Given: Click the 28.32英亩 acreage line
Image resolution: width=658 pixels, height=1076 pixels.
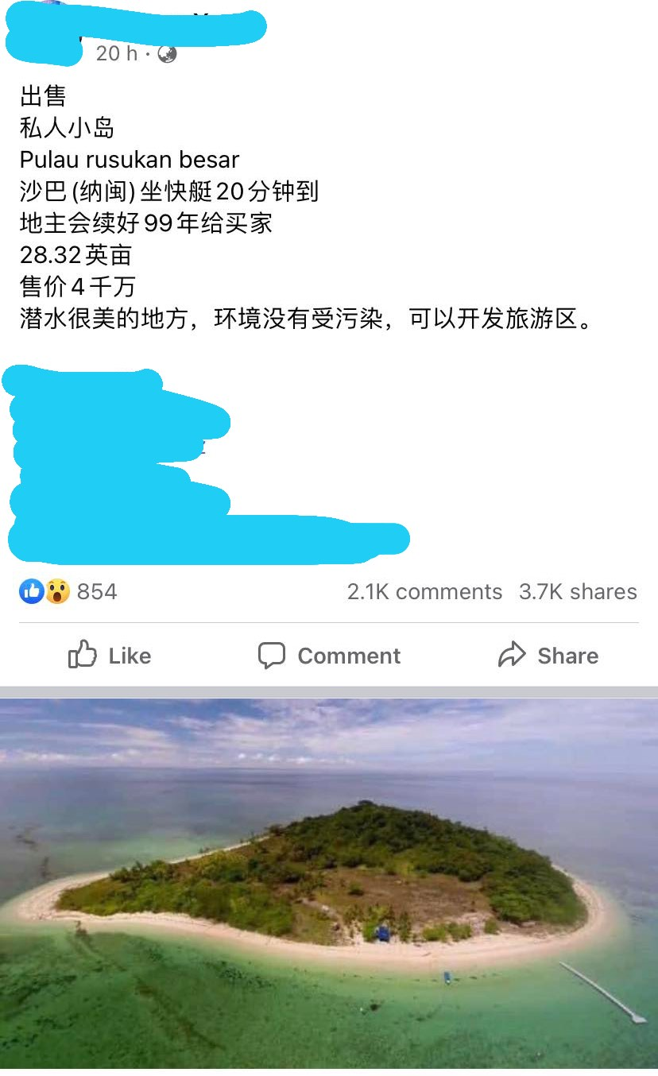Looking at the screenshot, I should (75, 255).
